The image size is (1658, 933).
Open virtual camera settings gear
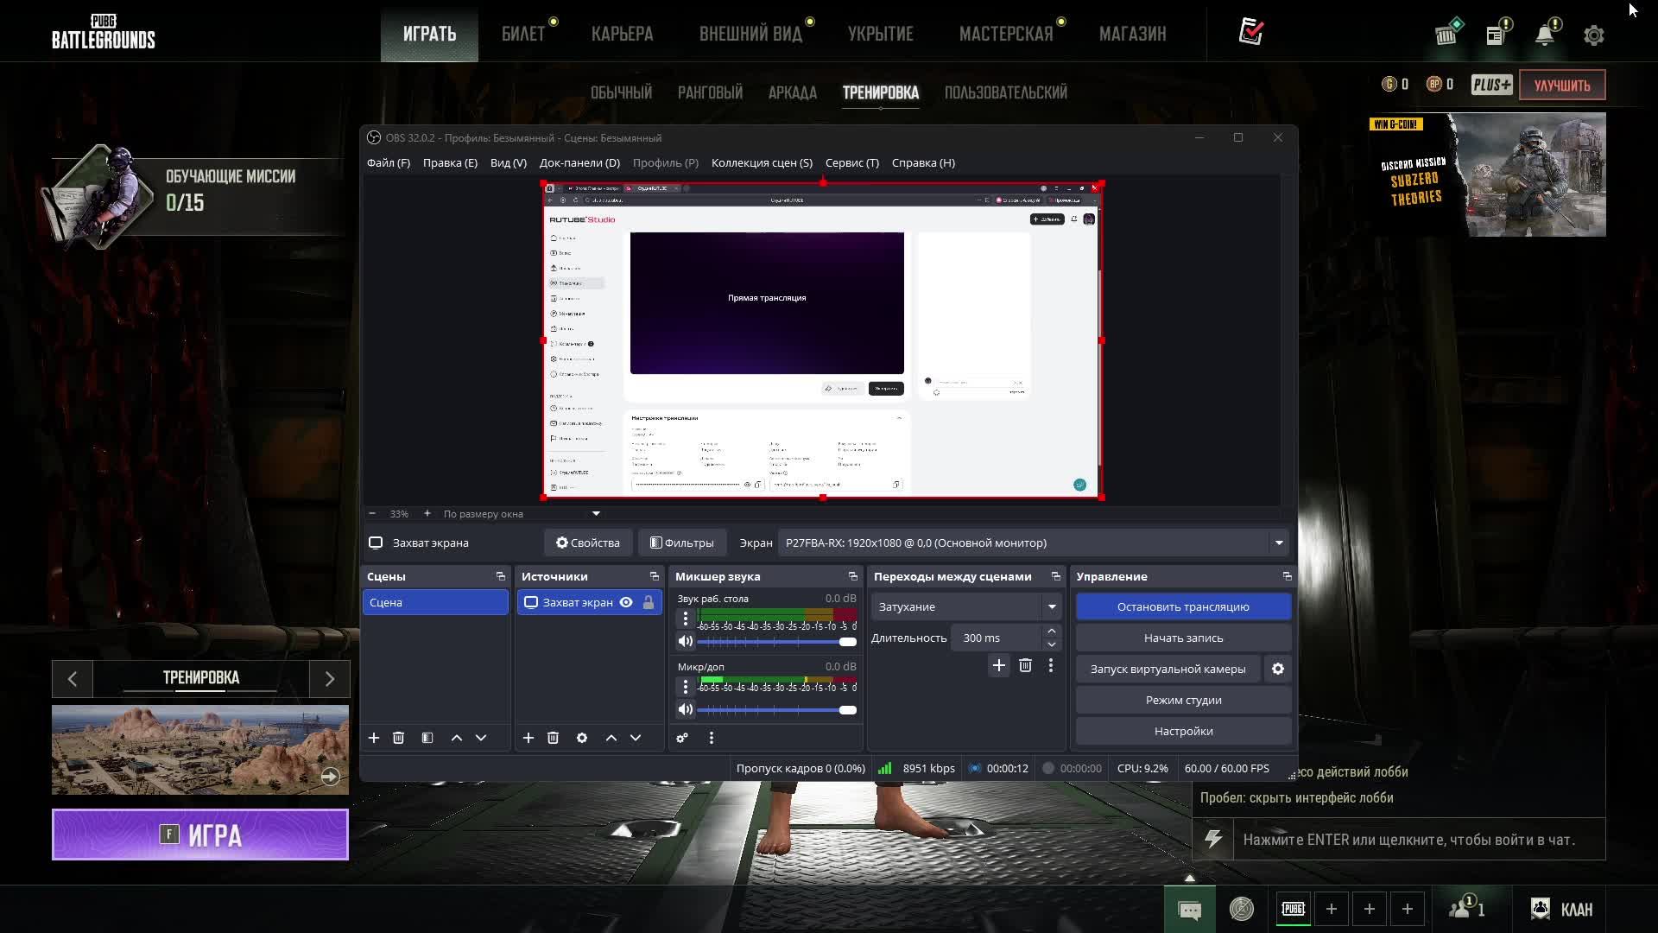[x=1278, y=669]
